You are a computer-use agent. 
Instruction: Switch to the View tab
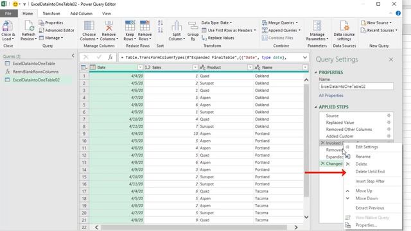click(107, 13)
